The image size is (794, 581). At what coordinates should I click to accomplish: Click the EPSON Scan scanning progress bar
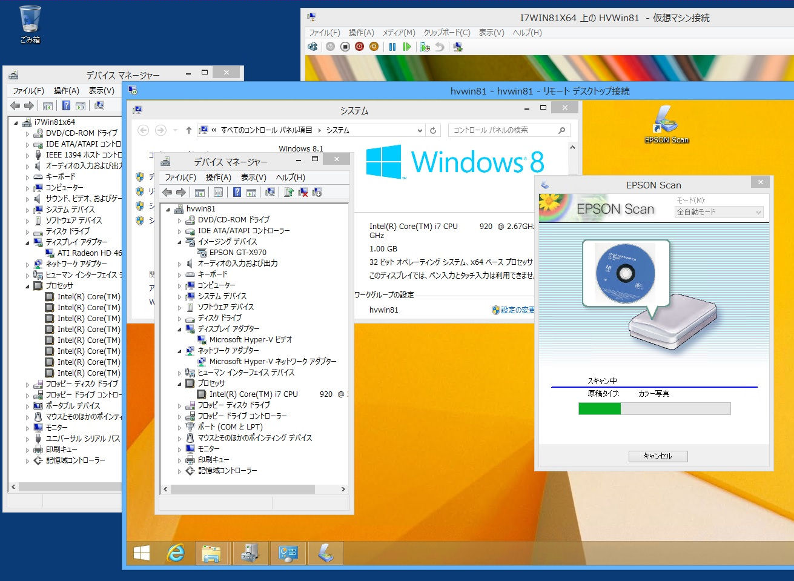click(x=654, y=408)
